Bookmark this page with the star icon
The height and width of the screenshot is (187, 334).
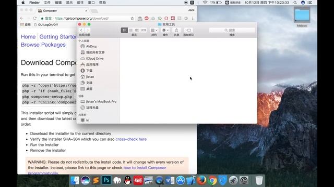pos(132,19)
